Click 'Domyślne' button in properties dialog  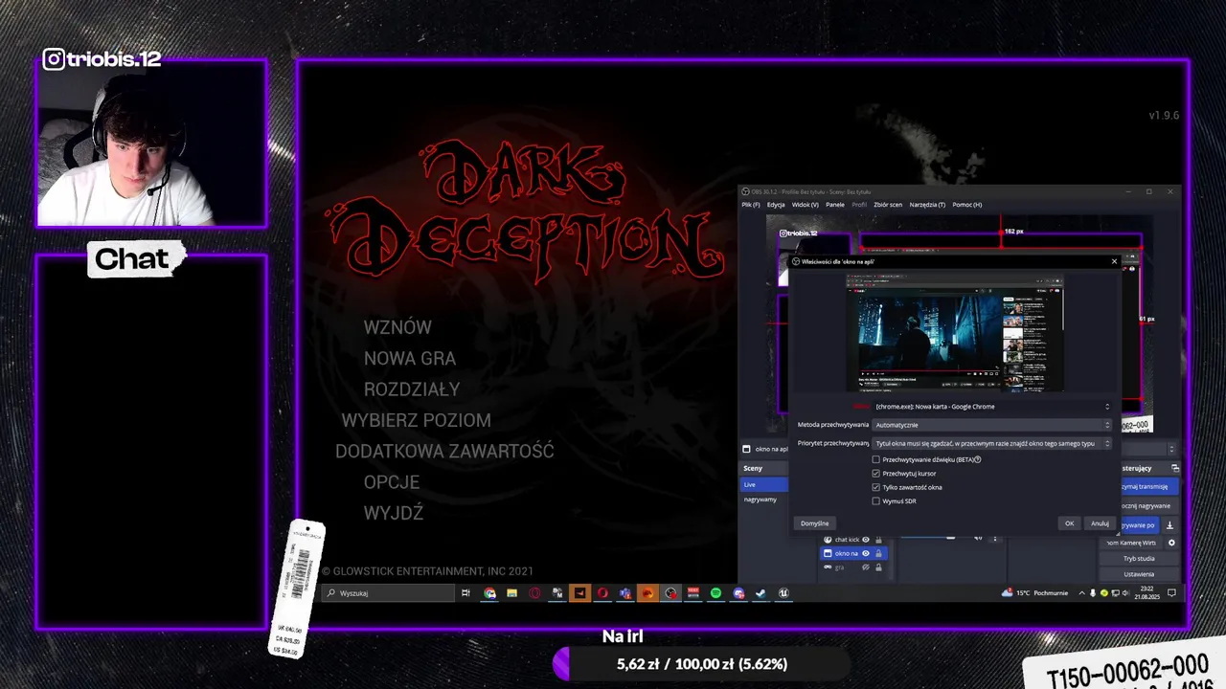[x=815, y=523]
